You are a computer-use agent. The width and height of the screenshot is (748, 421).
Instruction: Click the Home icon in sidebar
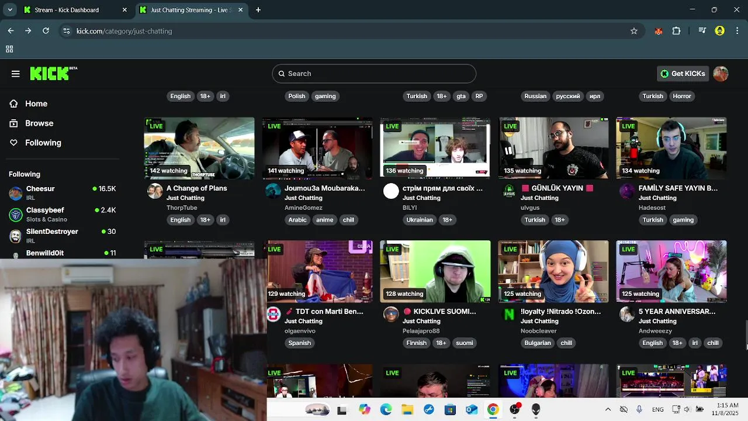13,103
